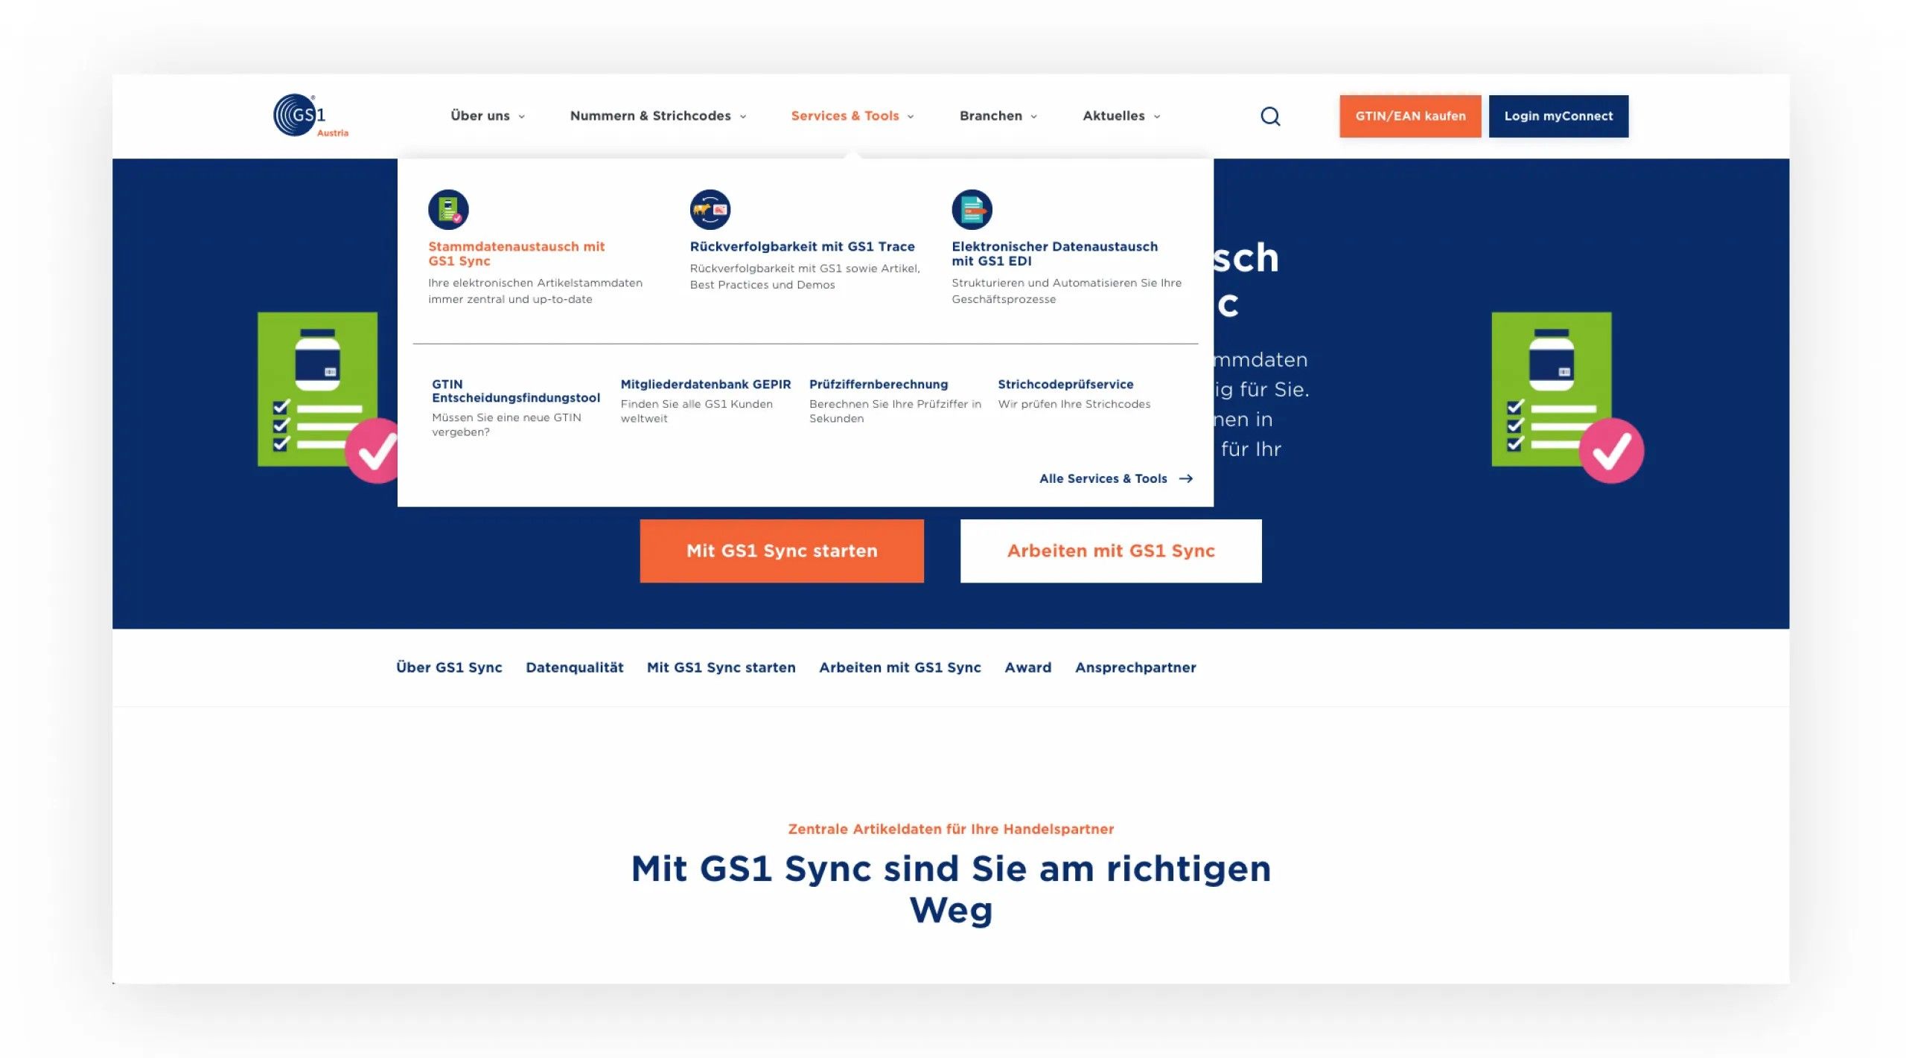Image resolution: width=1906 pixels, height=1058 pixels.
Task: Click the GS1 Trace round icon
Action: point(710,210)
